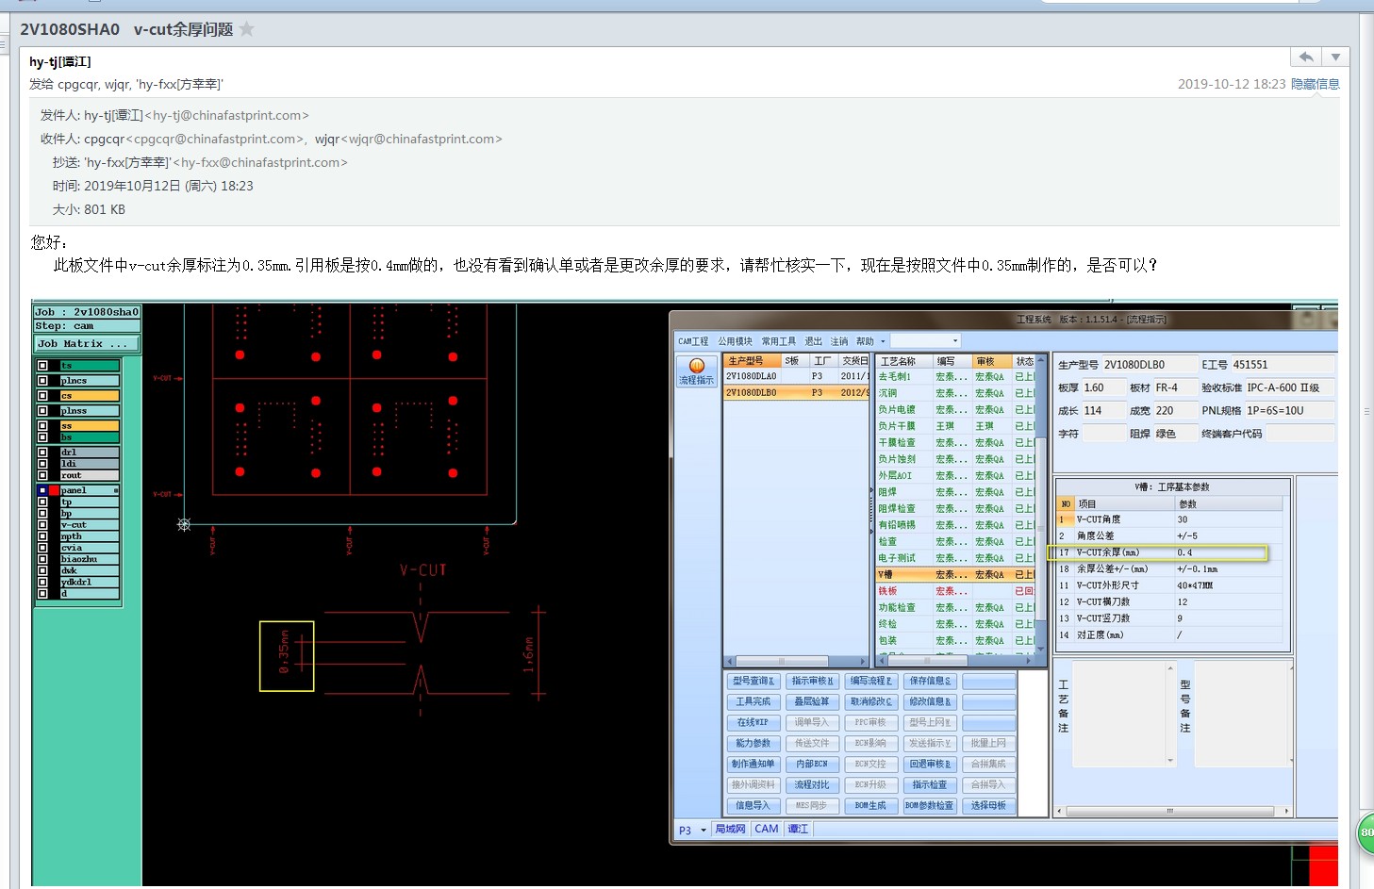Open the reply options dropdown arrow
The height and width of the screenshot is (889, 1374).
point(1335,58)
